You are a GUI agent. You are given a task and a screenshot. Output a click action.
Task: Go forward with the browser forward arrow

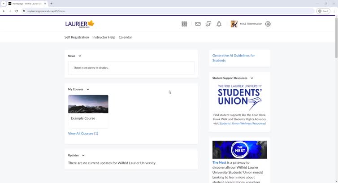[10, 11]
